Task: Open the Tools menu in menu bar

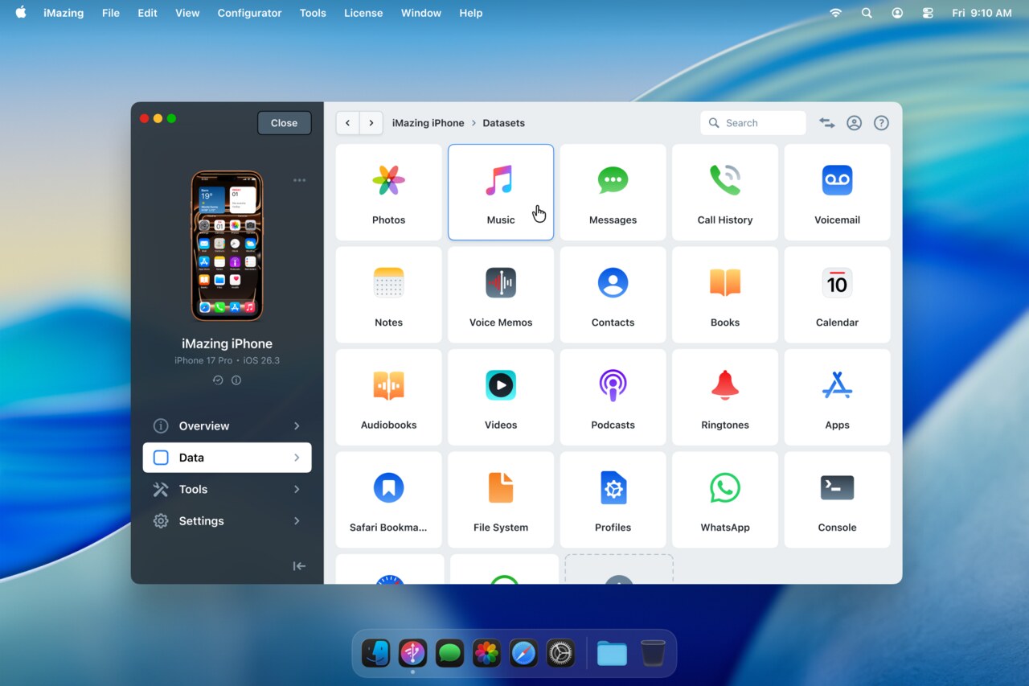Action: pos(313,13)
